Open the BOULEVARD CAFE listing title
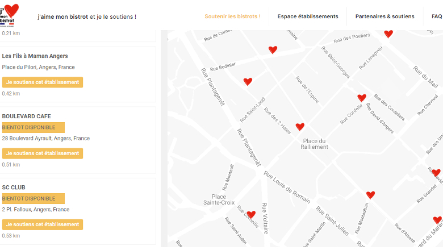Screen dimensions: 443x250 coord(27,116)
